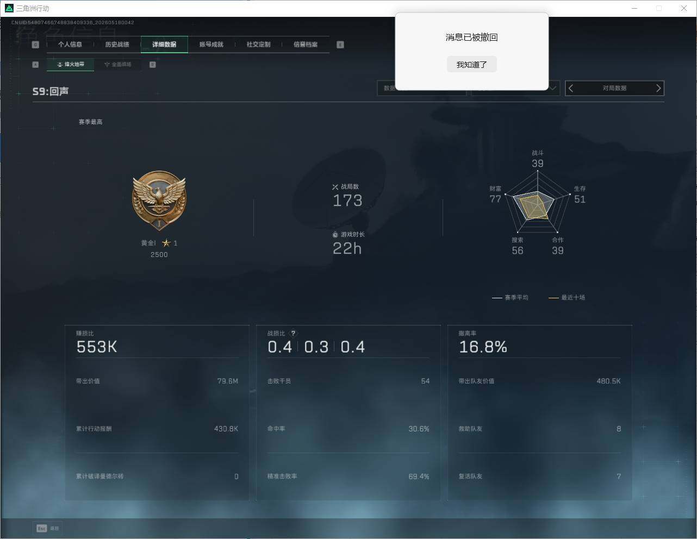
Task: Click the Esc 返回 button
Action: pos(48,528)
